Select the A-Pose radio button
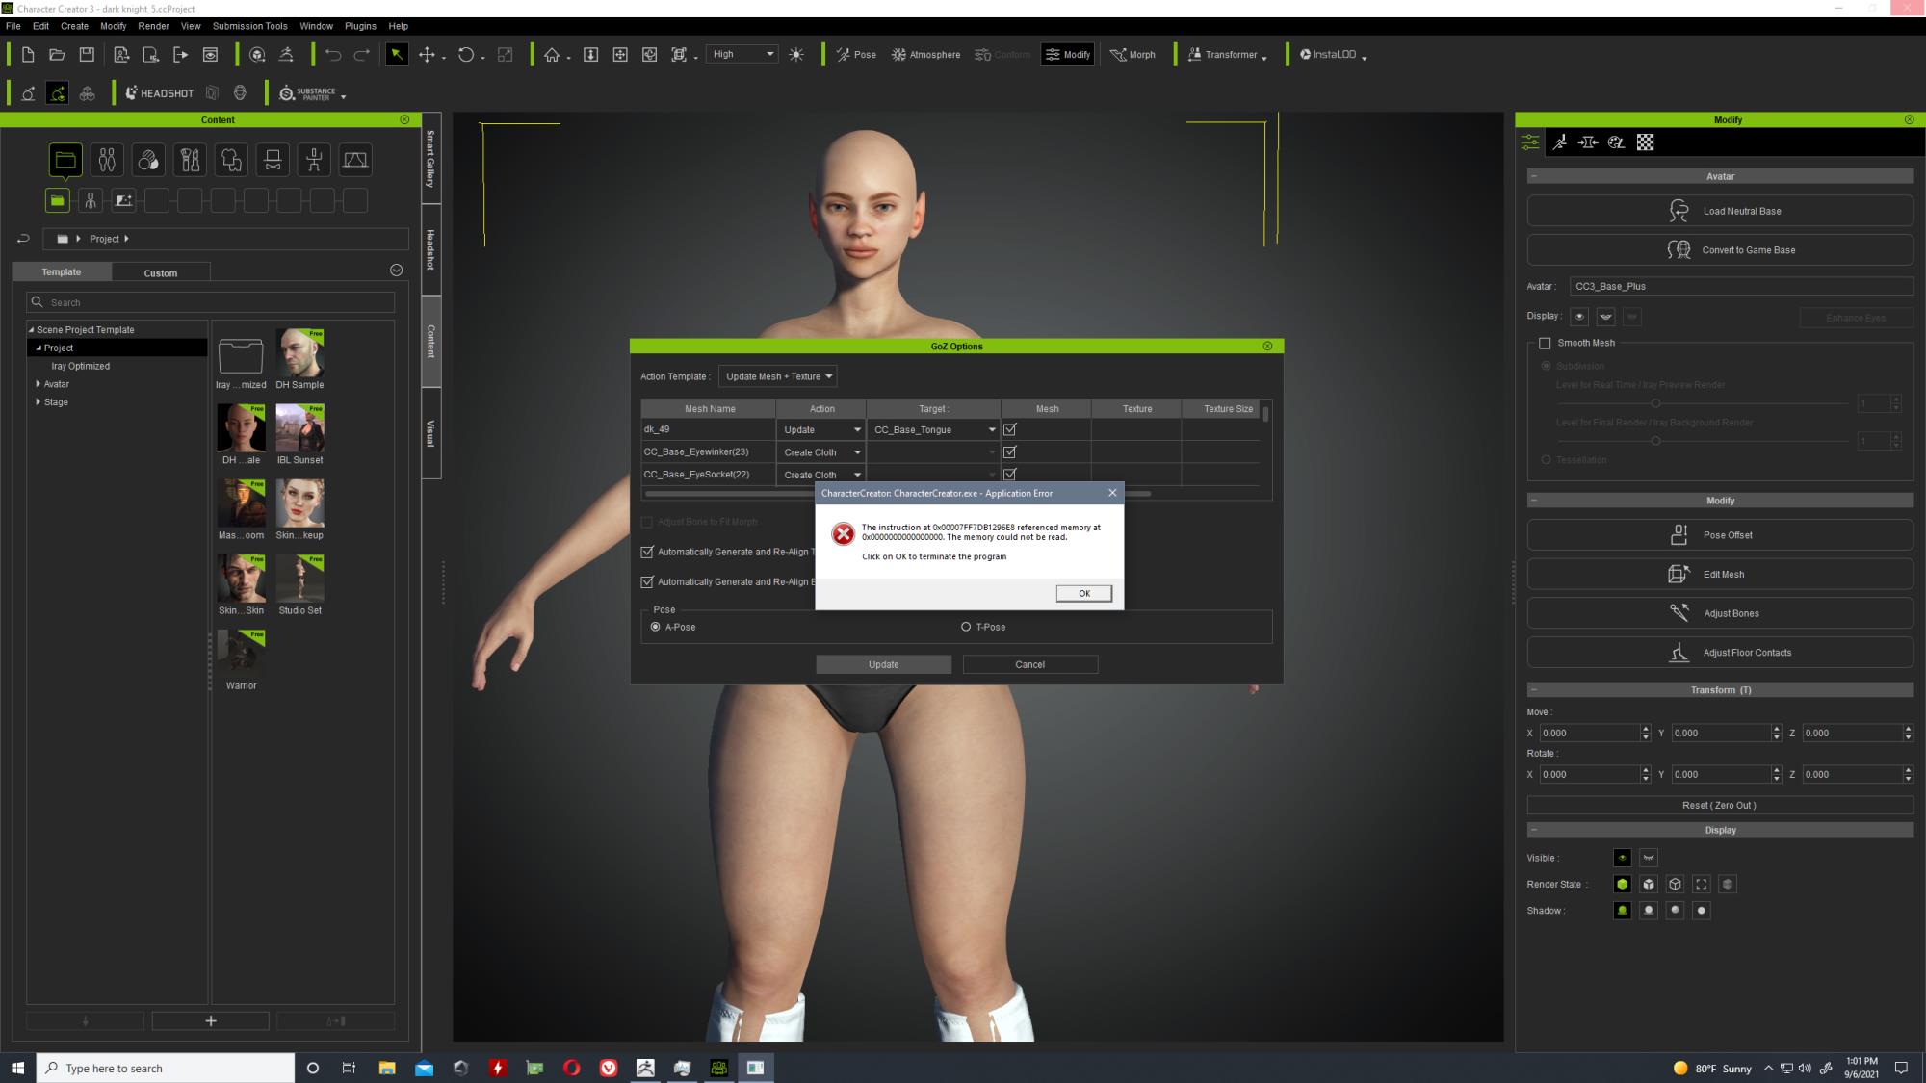1926x1083 pixels. 656,627
